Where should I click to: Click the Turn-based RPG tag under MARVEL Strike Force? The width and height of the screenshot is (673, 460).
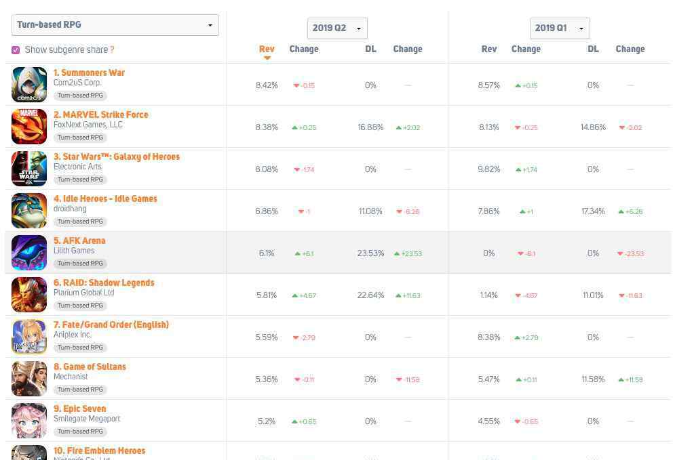click(x=81, y=138)
